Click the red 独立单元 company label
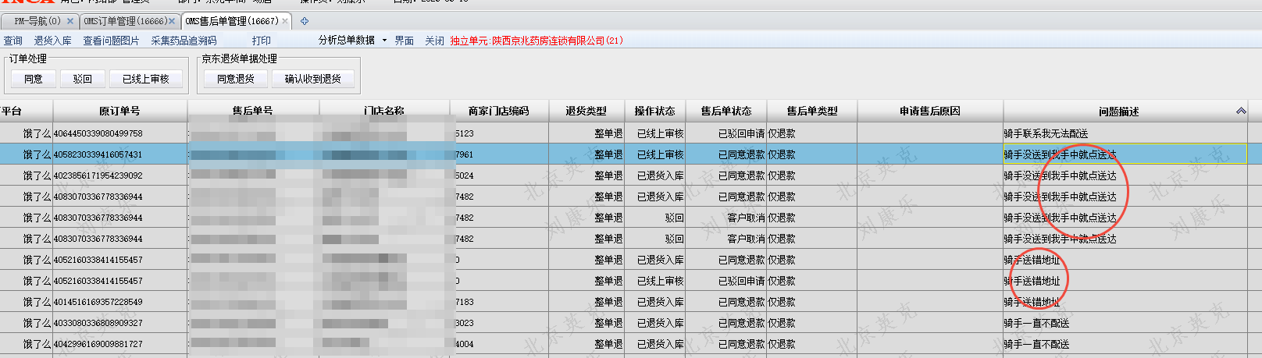This screenshot has width=1262, height=358. (537, 41)
